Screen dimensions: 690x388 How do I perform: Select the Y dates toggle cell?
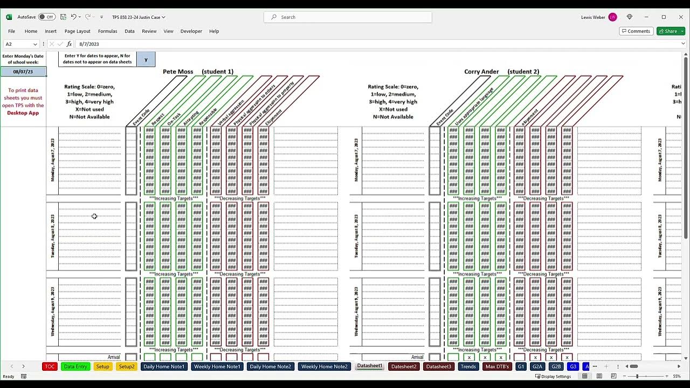(x=146, y=59)
